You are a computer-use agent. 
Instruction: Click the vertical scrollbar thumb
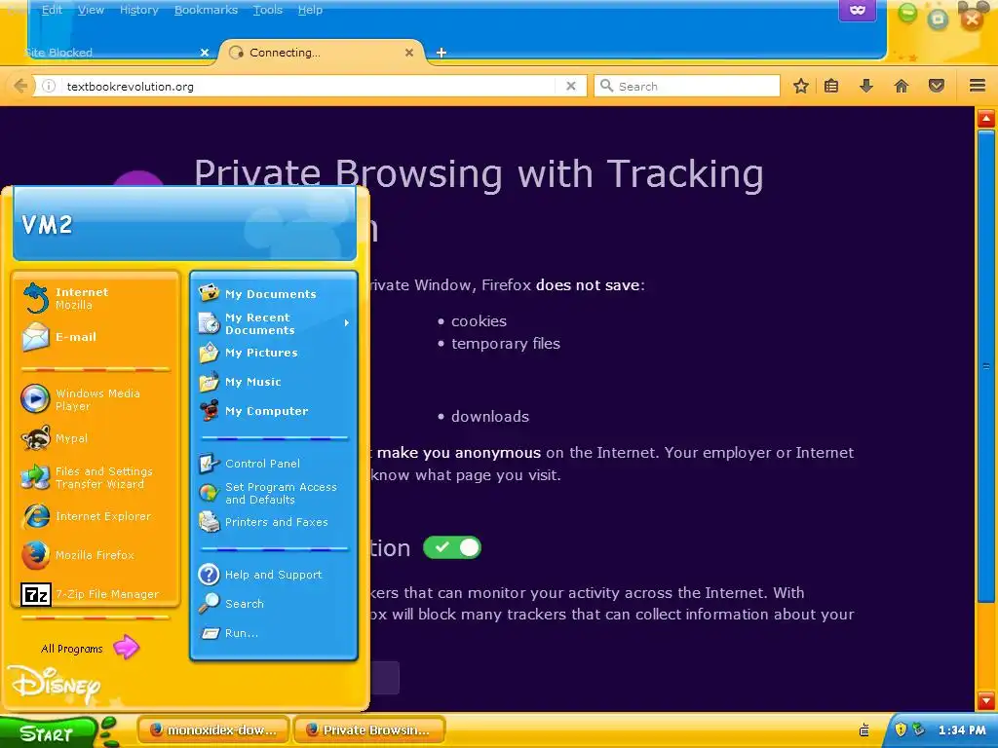click(986, 366)
